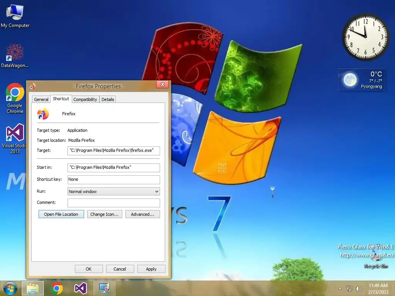The image size is (395, 296).
Task: Close the Firefox Properties dialog
Action: click(x=162, y=84)
